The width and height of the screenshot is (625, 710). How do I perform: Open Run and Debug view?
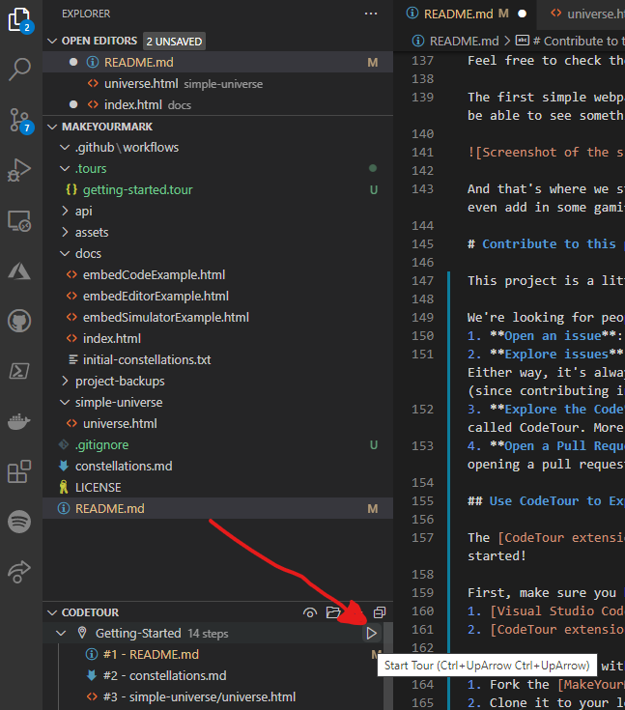click(x=19, y=170)
